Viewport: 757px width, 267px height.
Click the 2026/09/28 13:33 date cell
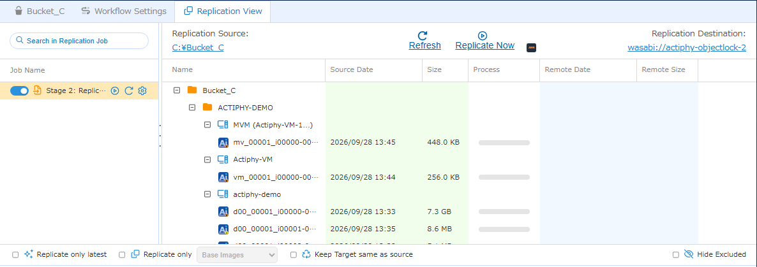(363, 212)
